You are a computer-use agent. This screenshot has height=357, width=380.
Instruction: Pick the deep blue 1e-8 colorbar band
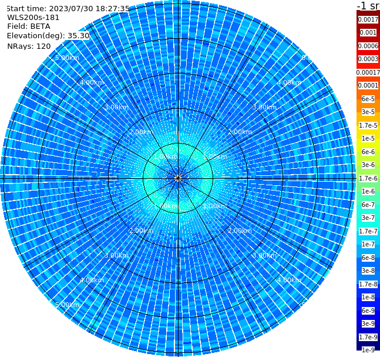pyautogui.click(x=368, y=297)
